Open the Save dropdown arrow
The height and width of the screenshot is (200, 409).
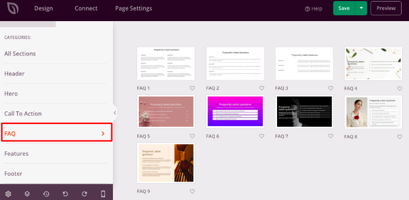click(362, 8)
